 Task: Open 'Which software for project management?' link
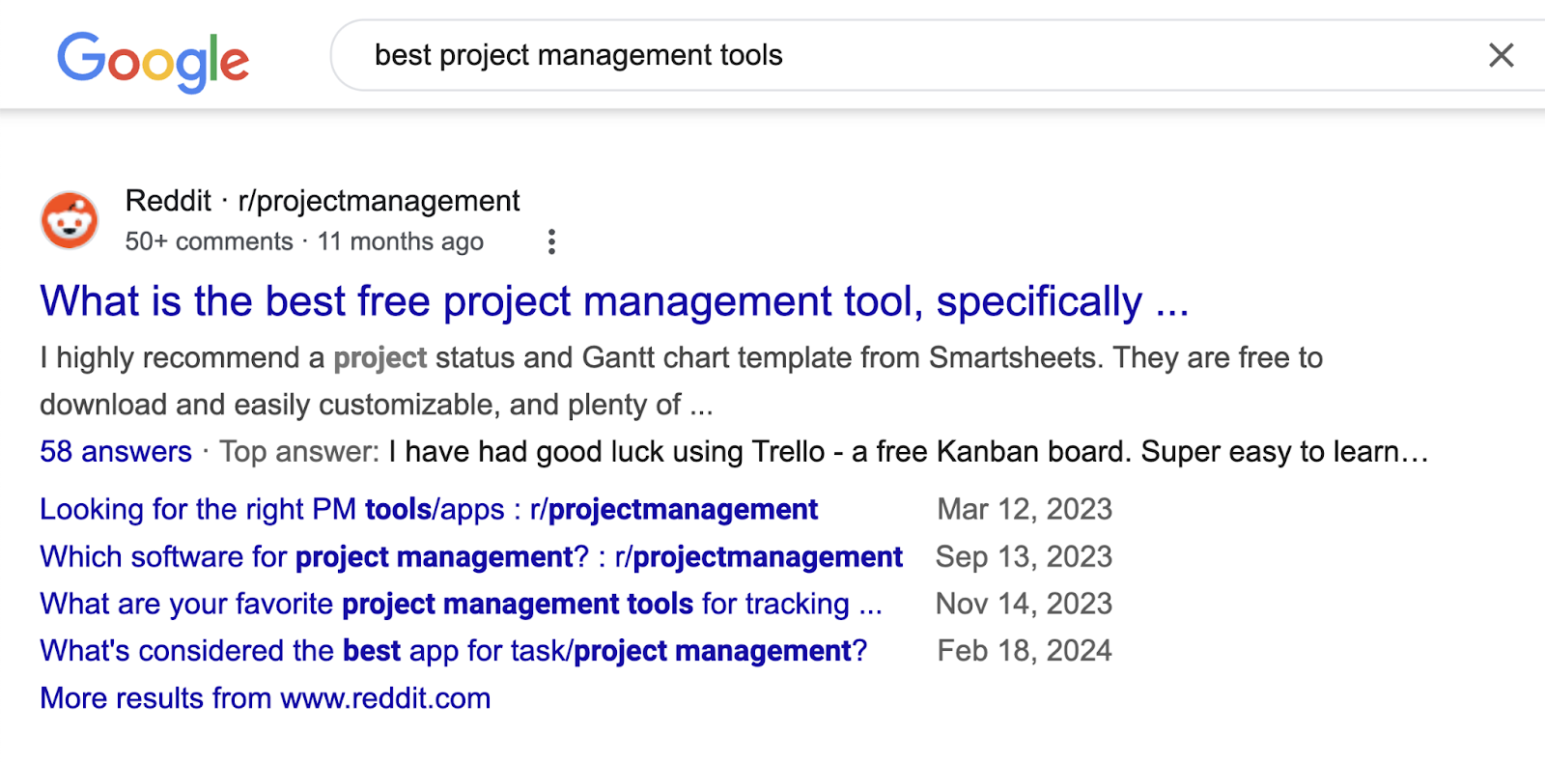pyautogui.click(x=471, y=556)
